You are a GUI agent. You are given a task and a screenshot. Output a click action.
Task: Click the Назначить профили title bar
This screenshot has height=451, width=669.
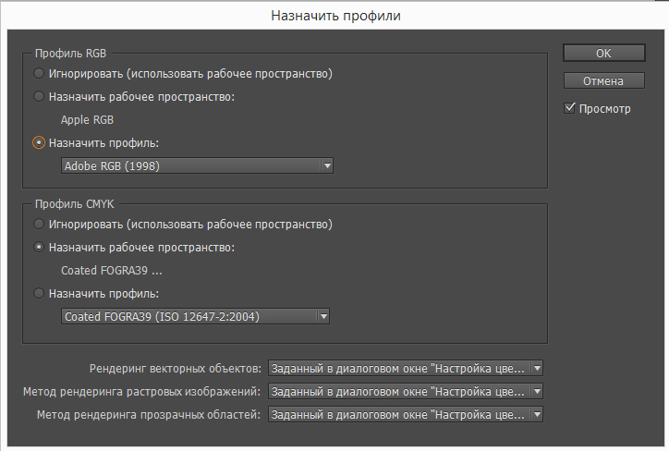(x=335, y=16)
